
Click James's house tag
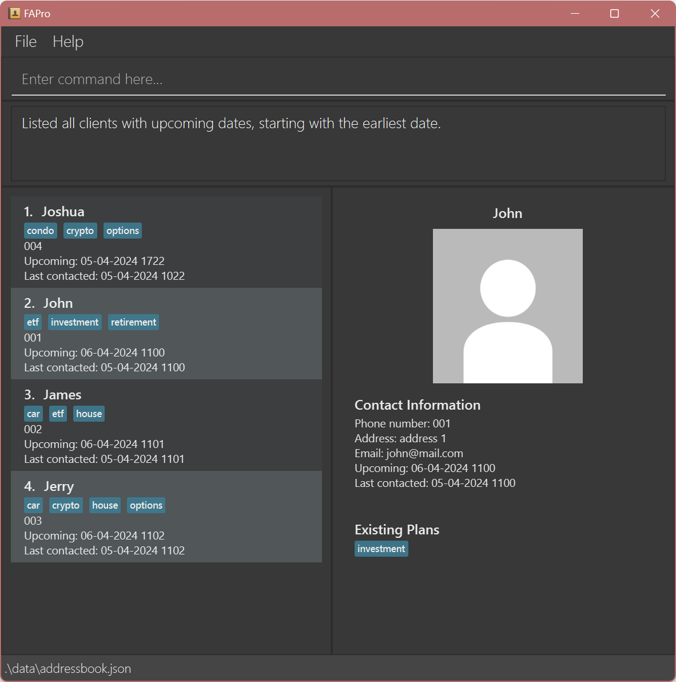pos(89,414)
